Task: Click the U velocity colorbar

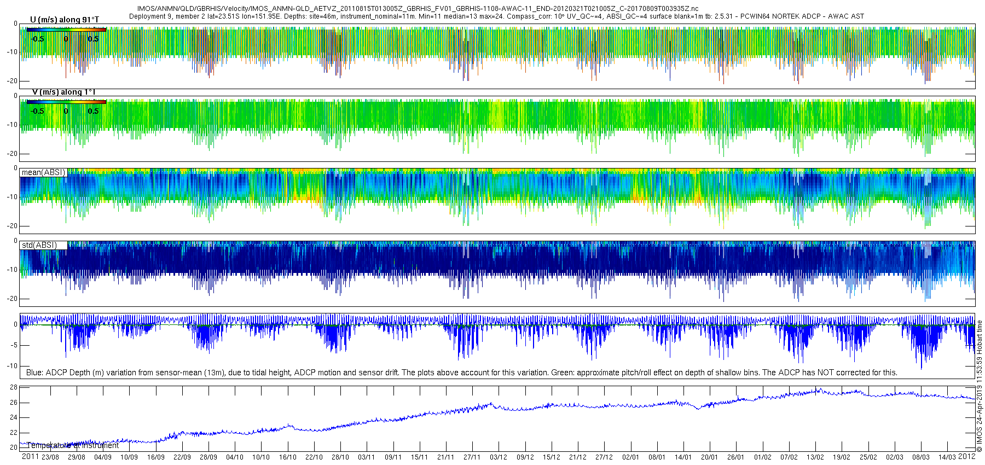Action: [66, 30]
